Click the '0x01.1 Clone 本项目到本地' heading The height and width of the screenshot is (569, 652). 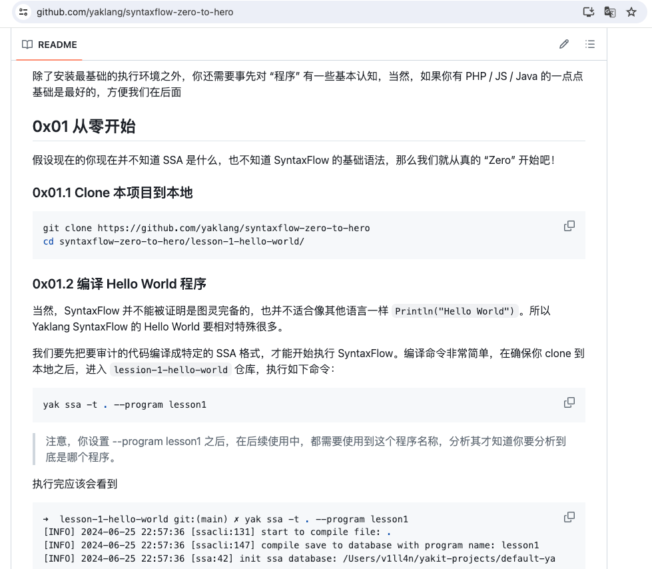pos(113,193)
